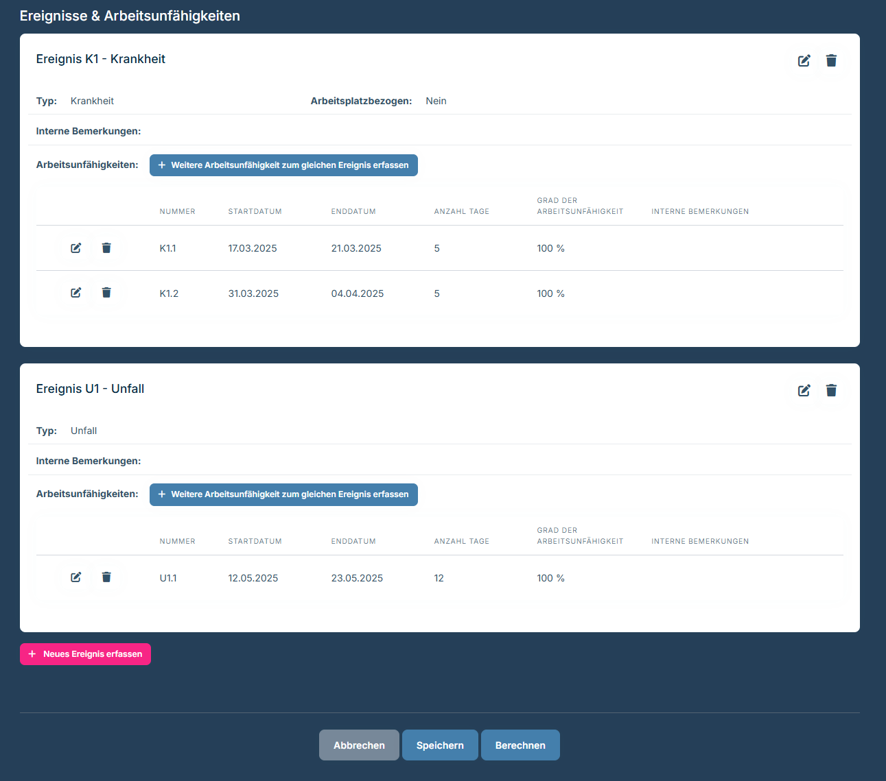Run calculation via Berechnen button

tap(520, 745)
